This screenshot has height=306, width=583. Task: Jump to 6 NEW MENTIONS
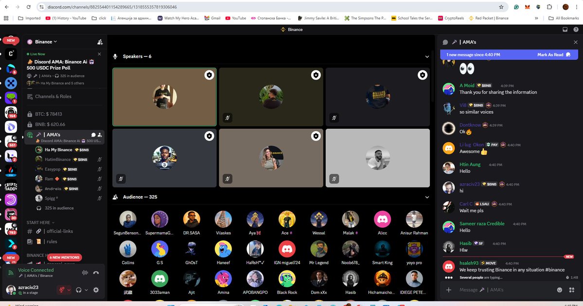click(64, 257)
